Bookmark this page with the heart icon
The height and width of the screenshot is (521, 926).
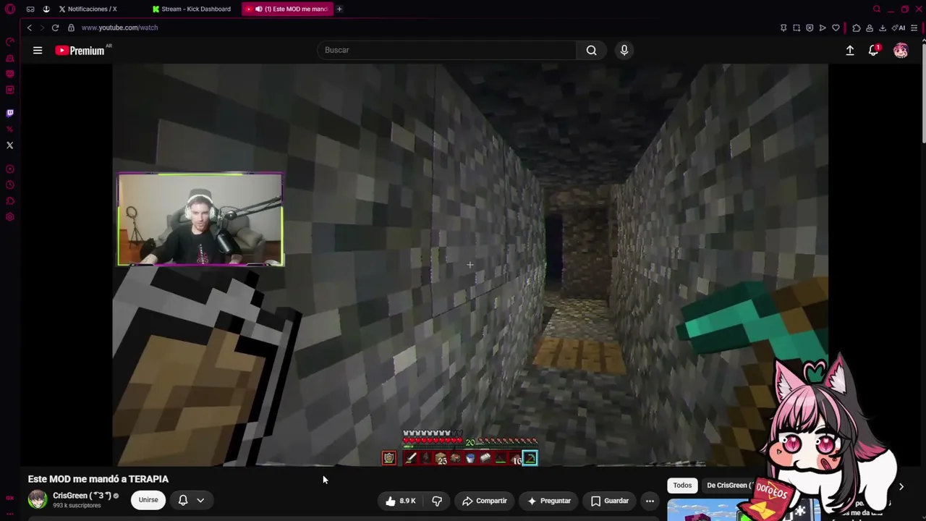coord(836,27)
